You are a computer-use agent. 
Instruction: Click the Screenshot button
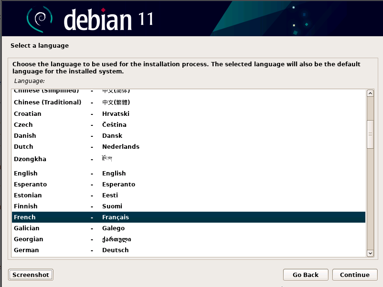click(31, 275)
